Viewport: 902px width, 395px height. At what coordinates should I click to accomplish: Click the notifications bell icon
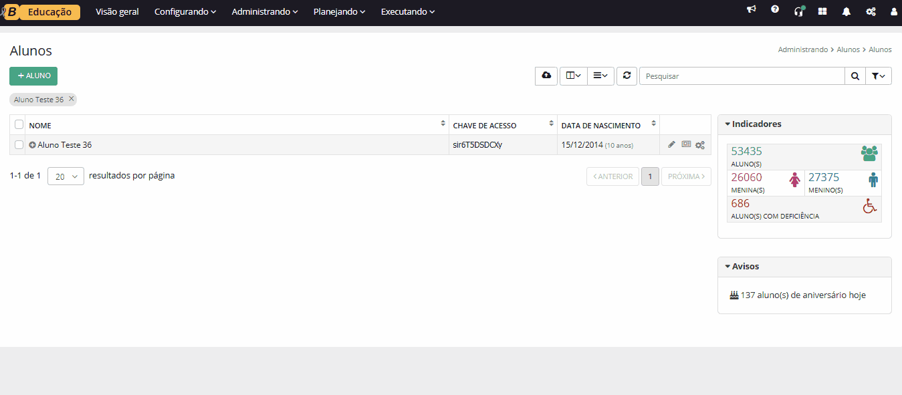coord(847,11)
